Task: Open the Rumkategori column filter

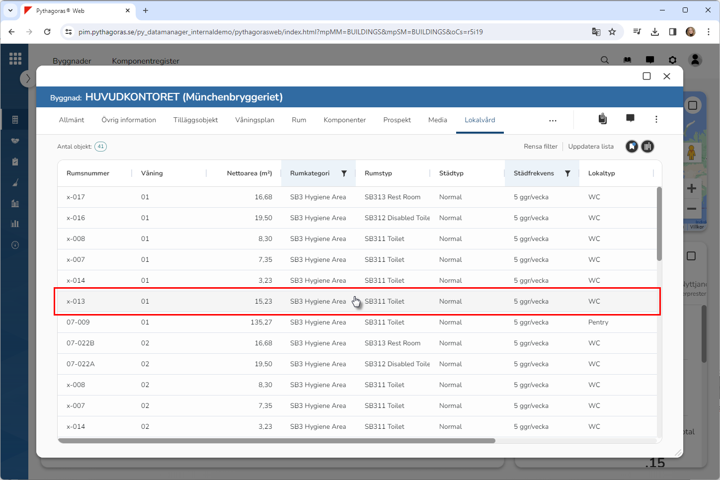Action: pyautogui.click(x=344, y=173)
